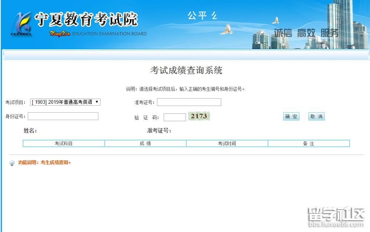
Task: Click the 宁夏教育考试院 banner title
Action: tap(86, 20)
